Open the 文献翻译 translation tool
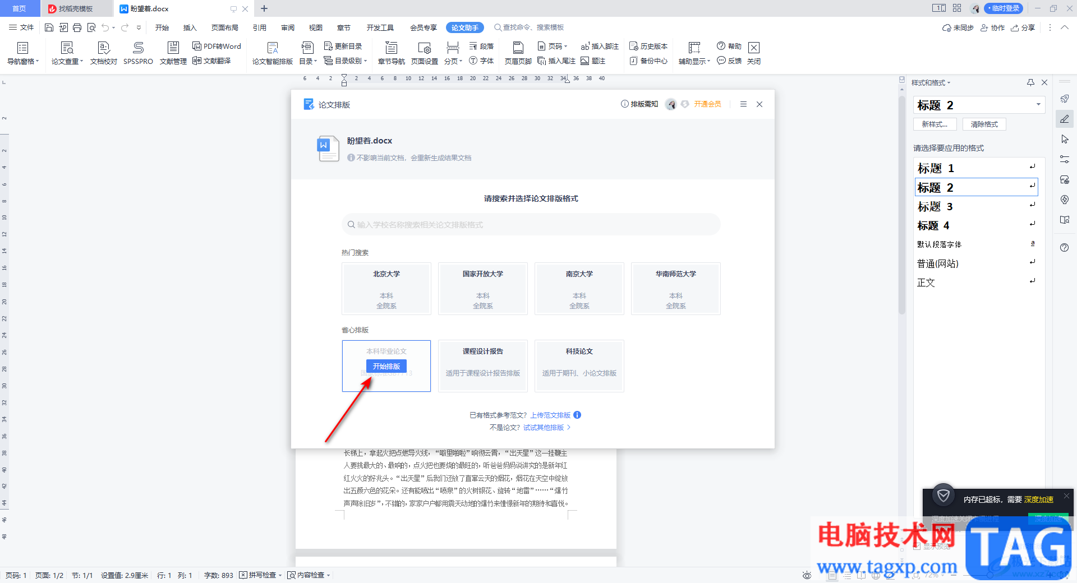The height and width of the screenshot is (583, 1077). (211, 61)
